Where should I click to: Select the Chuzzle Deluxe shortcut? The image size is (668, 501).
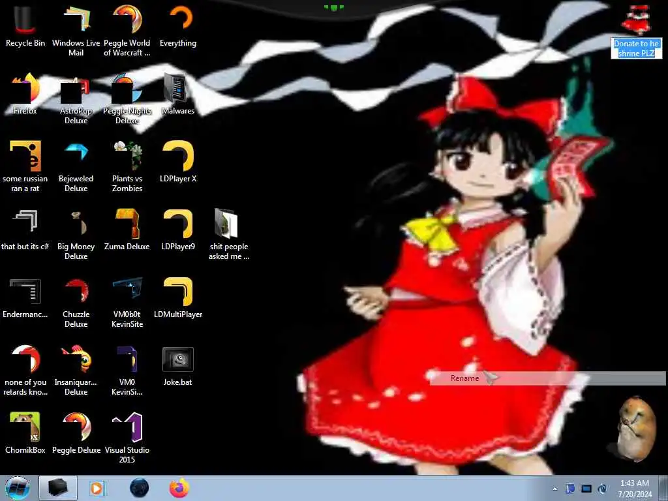[76, 302]
